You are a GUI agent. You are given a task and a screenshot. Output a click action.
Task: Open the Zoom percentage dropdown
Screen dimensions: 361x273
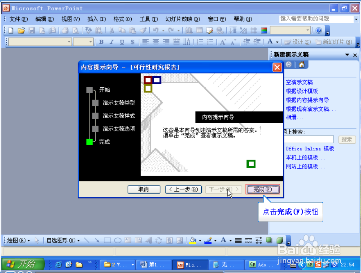pyautogui.click(x=308, y=30)
